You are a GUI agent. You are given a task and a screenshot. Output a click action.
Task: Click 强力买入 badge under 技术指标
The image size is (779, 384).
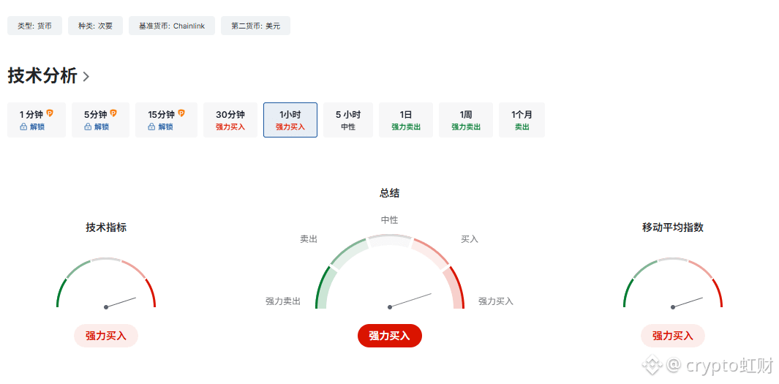point(106,336)
